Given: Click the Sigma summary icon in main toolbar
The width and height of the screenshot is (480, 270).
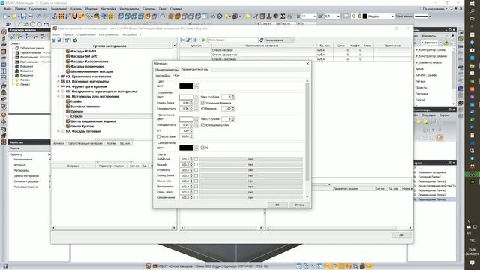Looking at the screenshot, I should [283, 16].
